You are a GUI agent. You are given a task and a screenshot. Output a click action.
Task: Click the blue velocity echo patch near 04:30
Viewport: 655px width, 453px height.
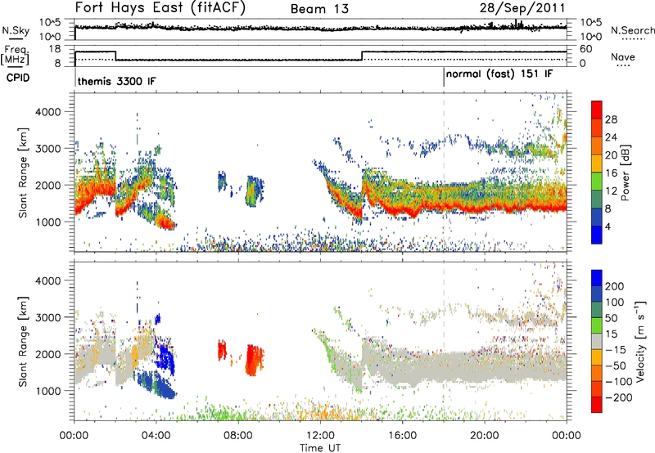coord(166,359)
